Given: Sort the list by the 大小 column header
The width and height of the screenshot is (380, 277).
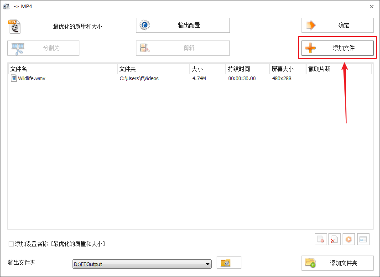Looking at the screenshot, I should point(208,69).
